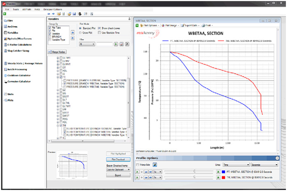This screenshot has width=287, height=191.
Task: Click the Print button in the plot toolbar
Action: click(x=207, y=25)
